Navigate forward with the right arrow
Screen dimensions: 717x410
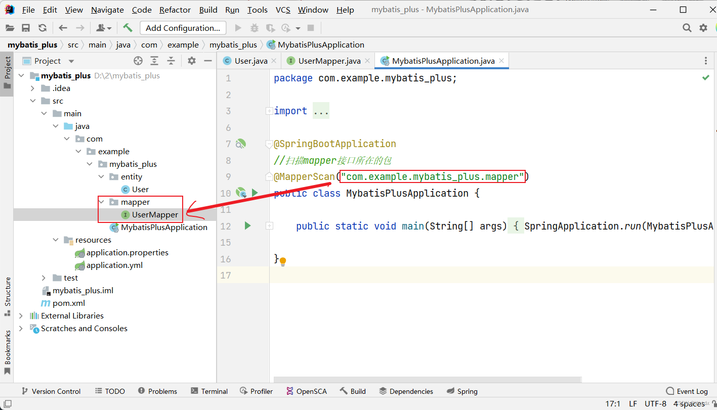pos(80,28)
